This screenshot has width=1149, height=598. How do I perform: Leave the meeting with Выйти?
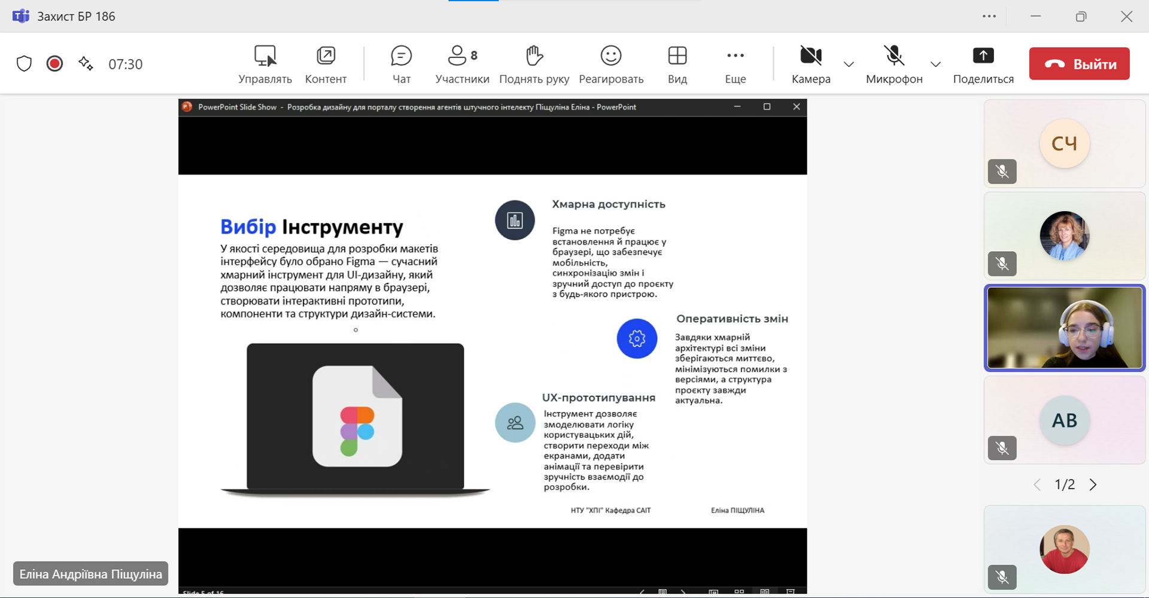point(1079,64)
